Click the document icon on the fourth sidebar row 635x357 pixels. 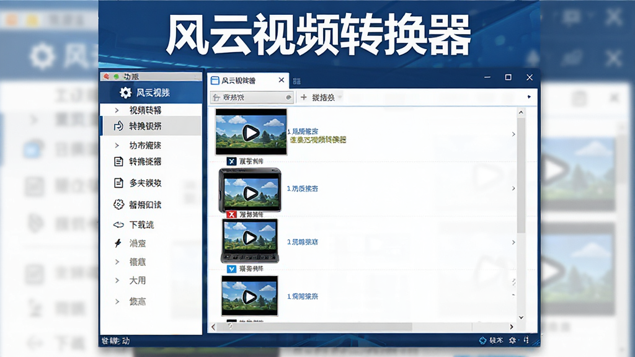point(118,162)
